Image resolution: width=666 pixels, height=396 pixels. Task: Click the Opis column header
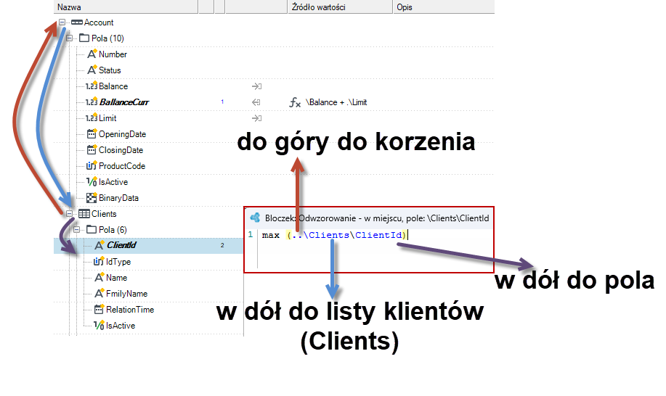(x=444, y=7)
